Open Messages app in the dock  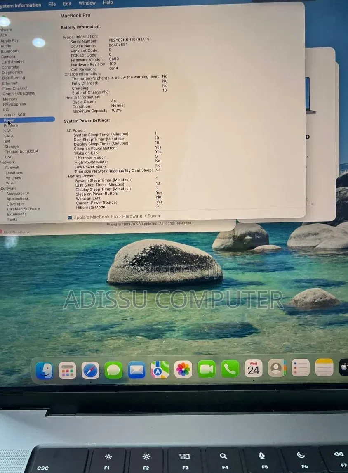113,370
